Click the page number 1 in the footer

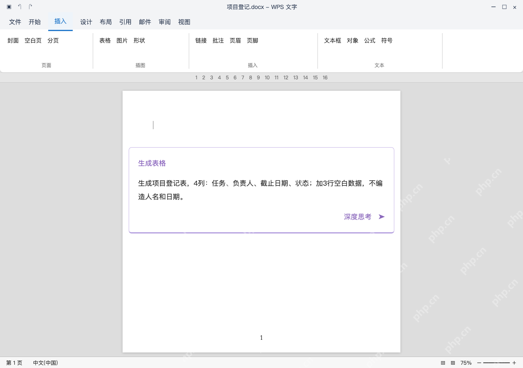click(x=261, y=338)
